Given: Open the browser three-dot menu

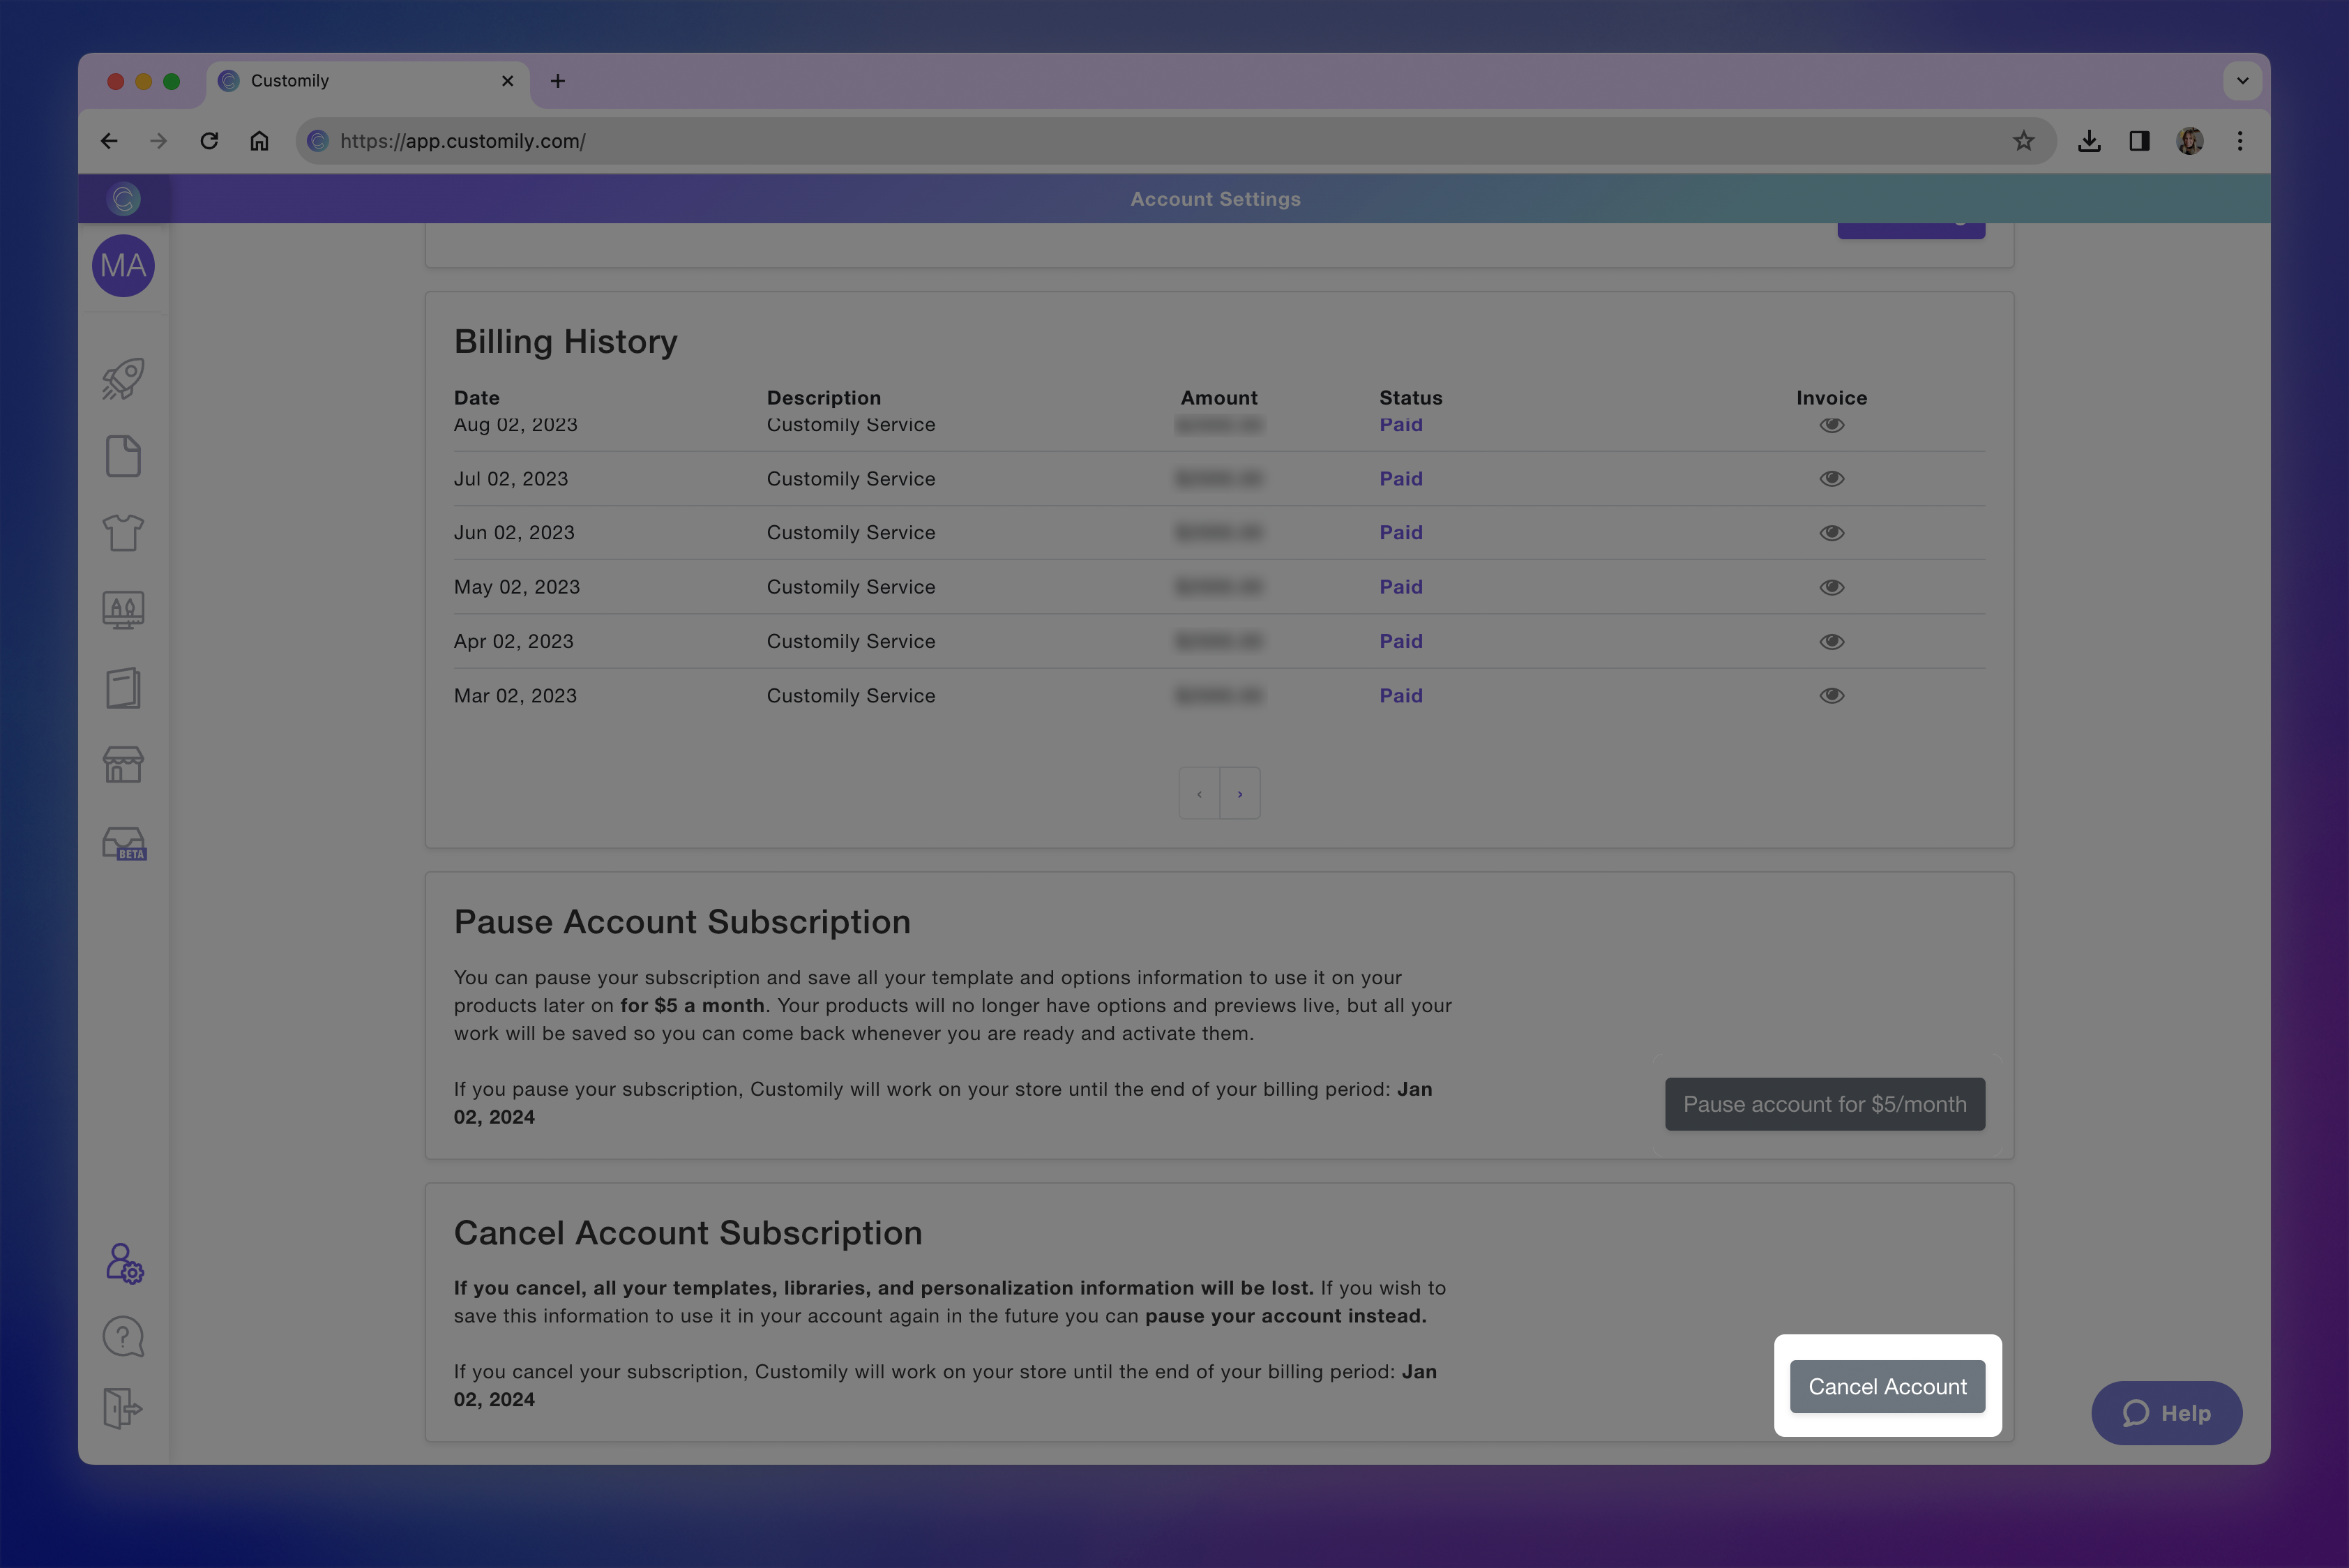Looking at the screenshot, I should [2240, 141].
